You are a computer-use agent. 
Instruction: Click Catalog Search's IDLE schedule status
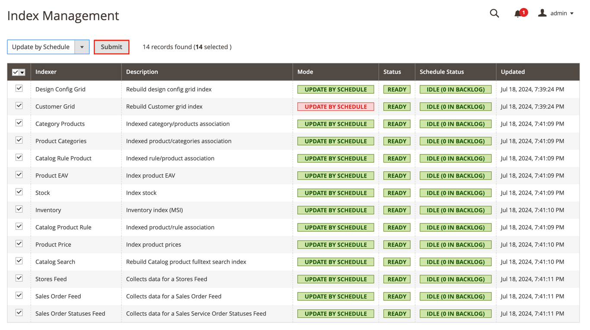click(455, 261)
